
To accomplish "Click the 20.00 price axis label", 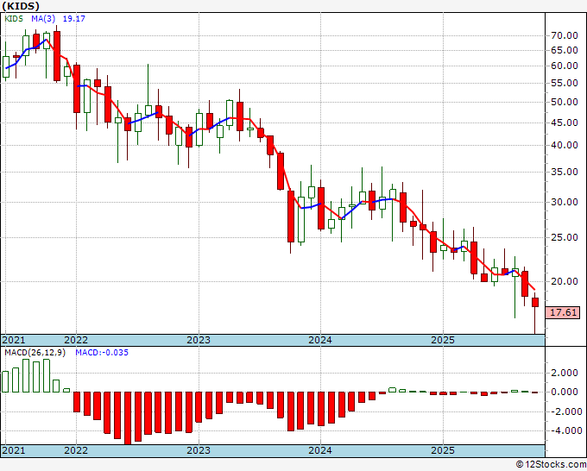I will pyautogui.click(x=563, y=281).
